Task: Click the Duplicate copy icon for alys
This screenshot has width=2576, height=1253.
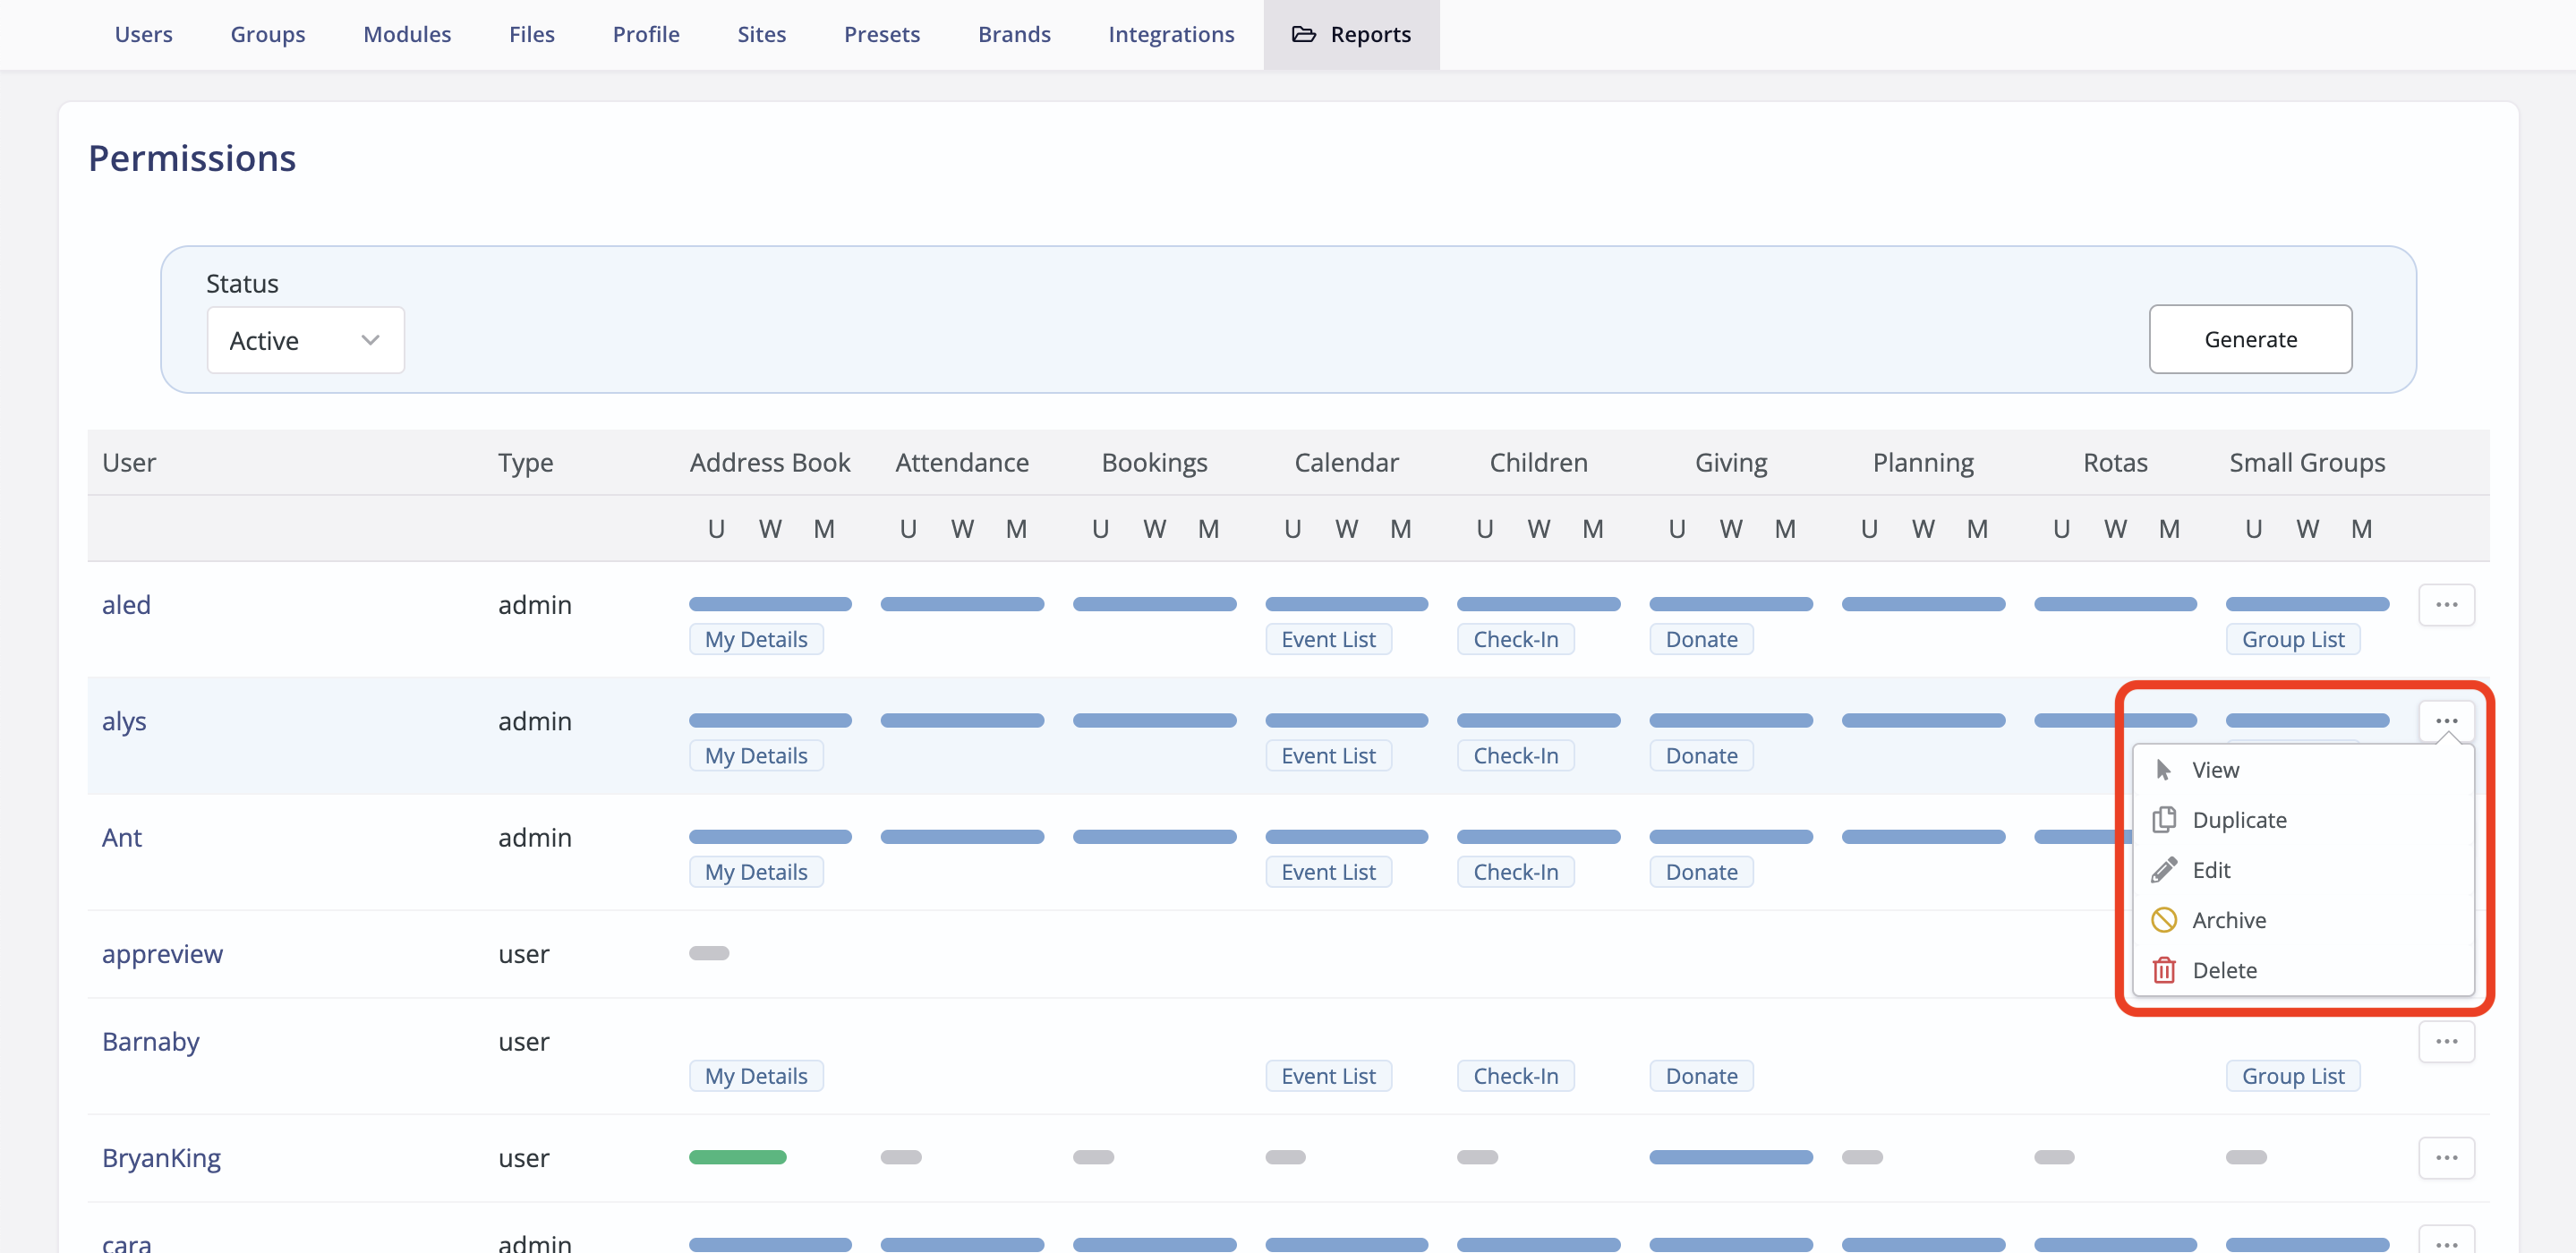Action: click(x=2165, y=819)
